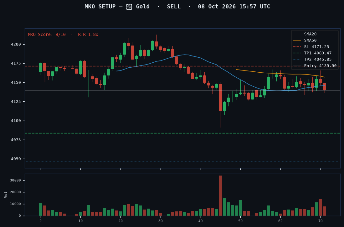Viewport: 344px width, 227px height.
Task: Click the Gold emoji icon in the title
Action: (x=129, y=7)
